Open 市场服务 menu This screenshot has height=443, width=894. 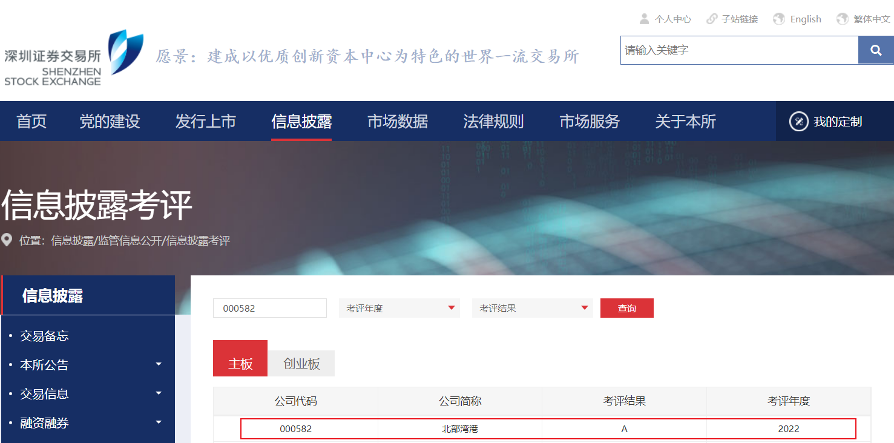590,122
